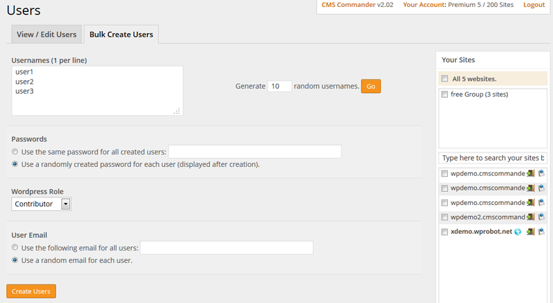Click the site search field in Your Sites
Screen dimensions: 553x303
click(493, 158)
